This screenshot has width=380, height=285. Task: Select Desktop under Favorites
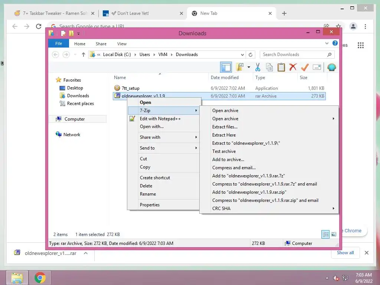click(75, 88)
